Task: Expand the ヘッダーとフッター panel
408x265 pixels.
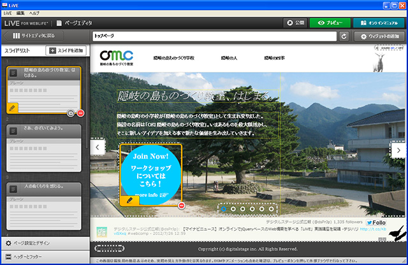Action: (x=45, y=257)
